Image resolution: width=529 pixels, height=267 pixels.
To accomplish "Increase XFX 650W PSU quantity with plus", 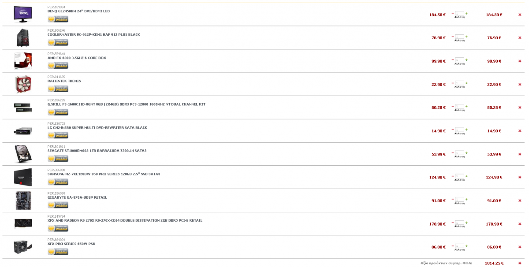I will point(466,246).
